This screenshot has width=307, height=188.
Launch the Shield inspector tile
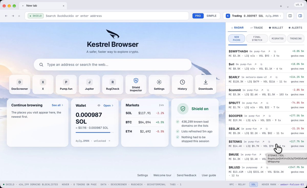click(136, 84)
